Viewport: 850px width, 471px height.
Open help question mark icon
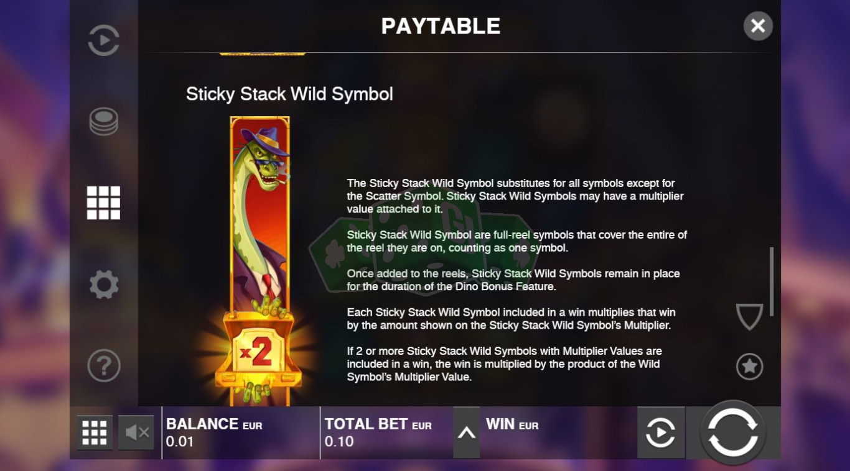click(103, 365)
